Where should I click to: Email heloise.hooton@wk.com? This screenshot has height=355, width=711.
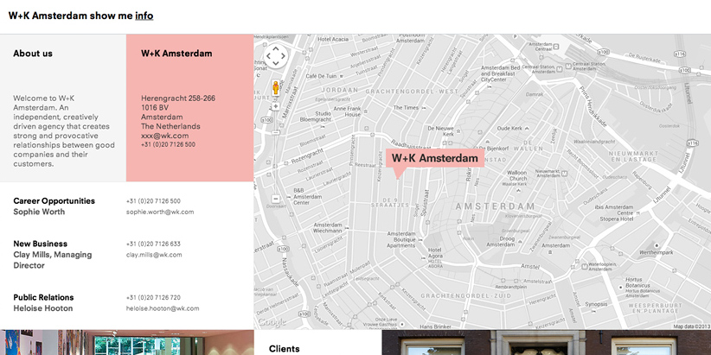tap(163, 308)
